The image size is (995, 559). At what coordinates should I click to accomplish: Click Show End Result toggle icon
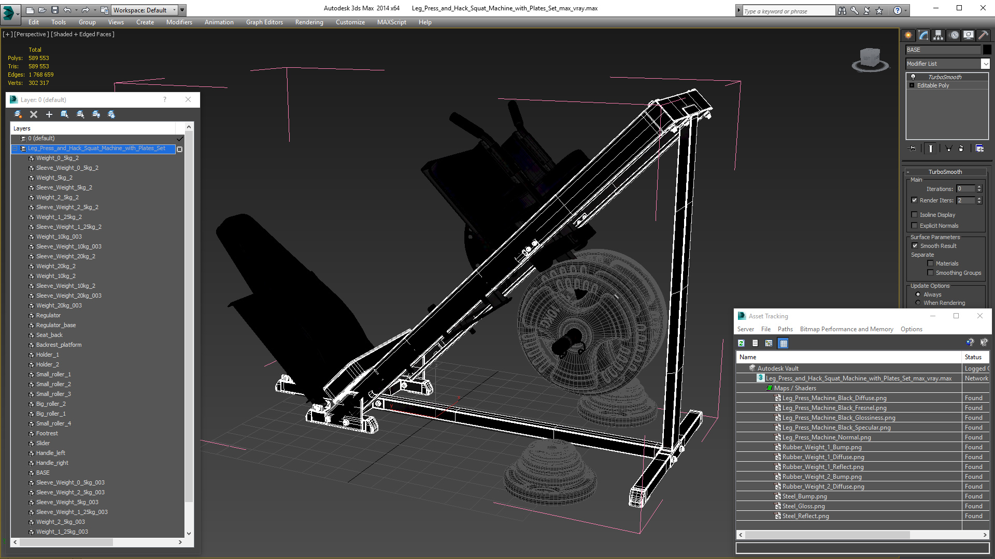point(931,149)
